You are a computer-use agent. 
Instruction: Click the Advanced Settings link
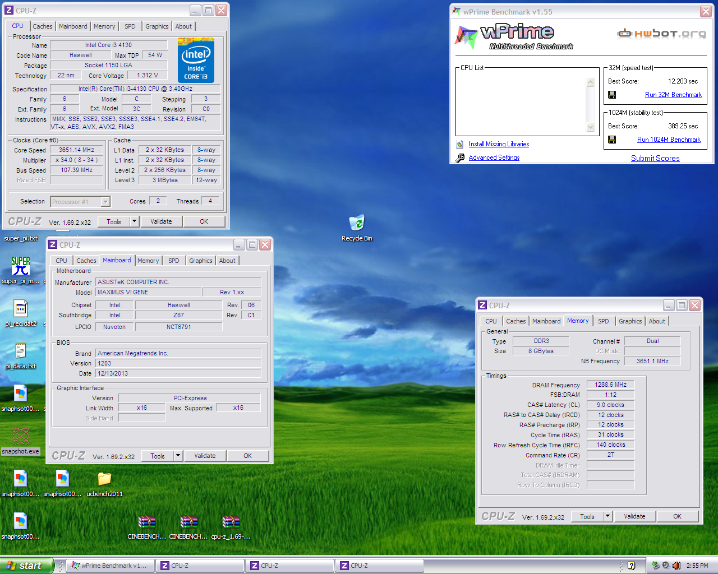point(494,158)
